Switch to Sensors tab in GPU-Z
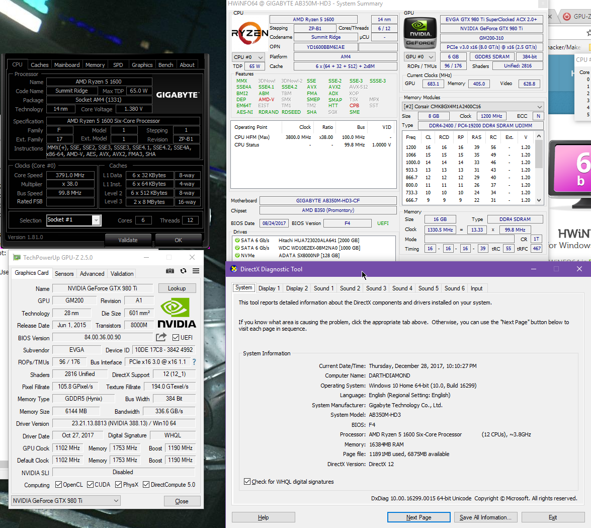The height and width of the screenshot is (528, 591). point(64,273)
